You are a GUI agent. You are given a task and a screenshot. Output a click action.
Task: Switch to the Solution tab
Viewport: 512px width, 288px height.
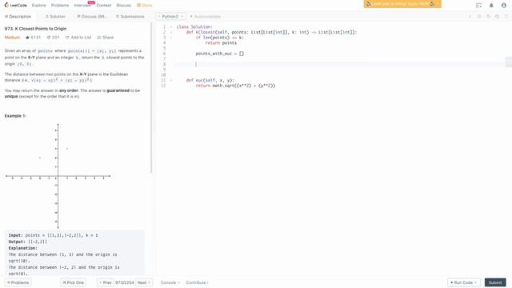click(55, 16)
